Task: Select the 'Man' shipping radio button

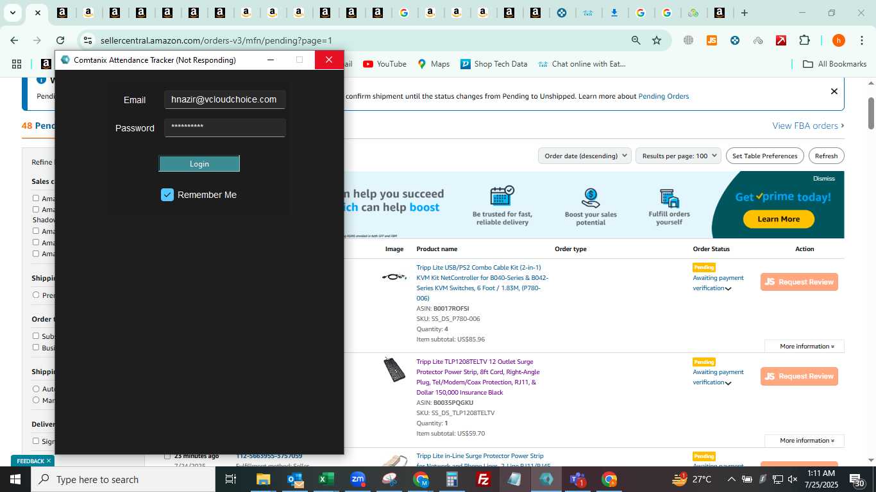Action: tap(36, 400)
